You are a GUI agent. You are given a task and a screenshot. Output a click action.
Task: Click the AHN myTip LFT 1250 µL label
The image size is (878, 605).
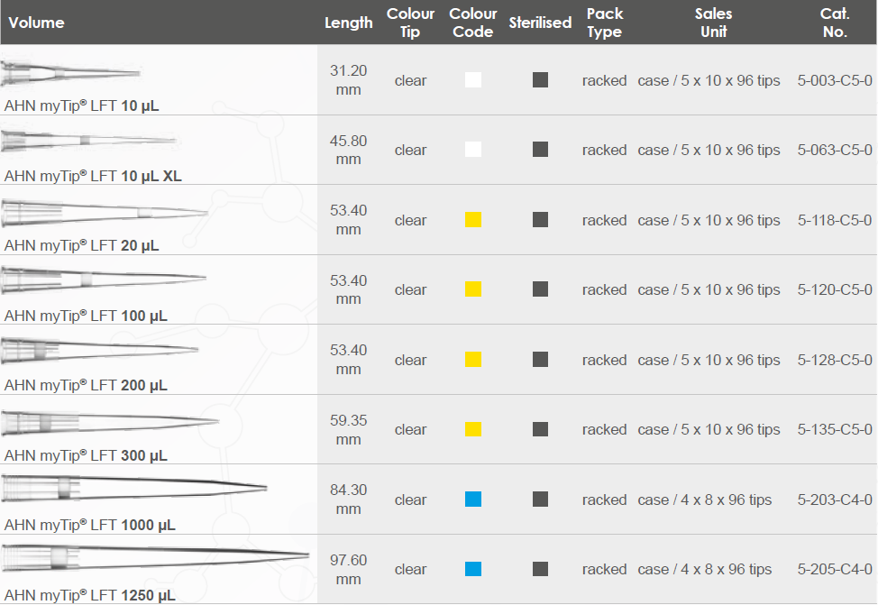(89, 595)
